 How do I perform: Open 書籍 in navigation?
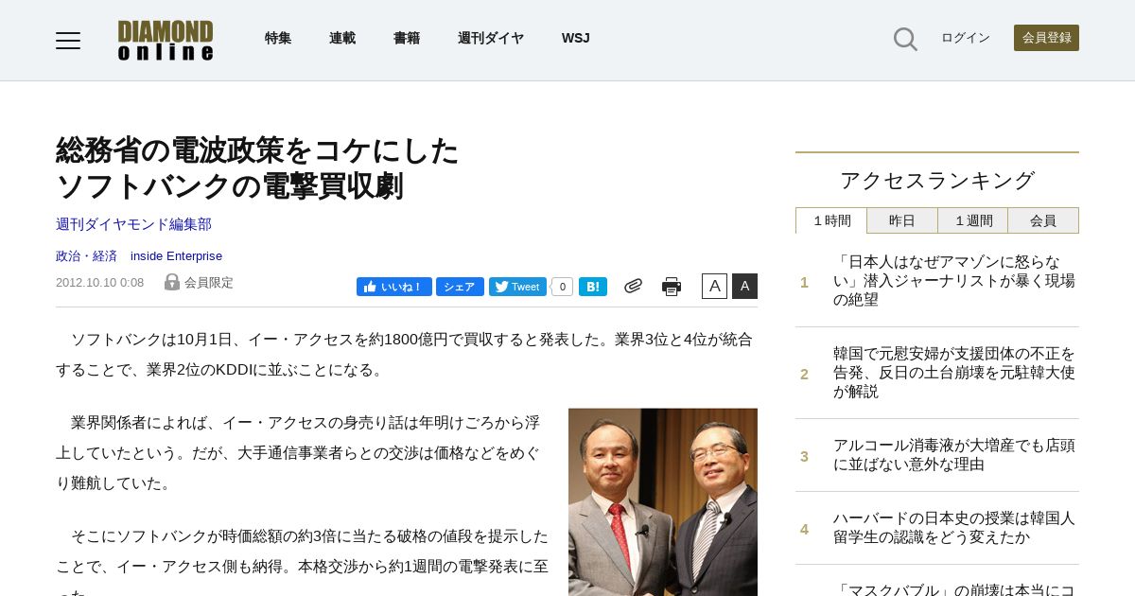407,38
